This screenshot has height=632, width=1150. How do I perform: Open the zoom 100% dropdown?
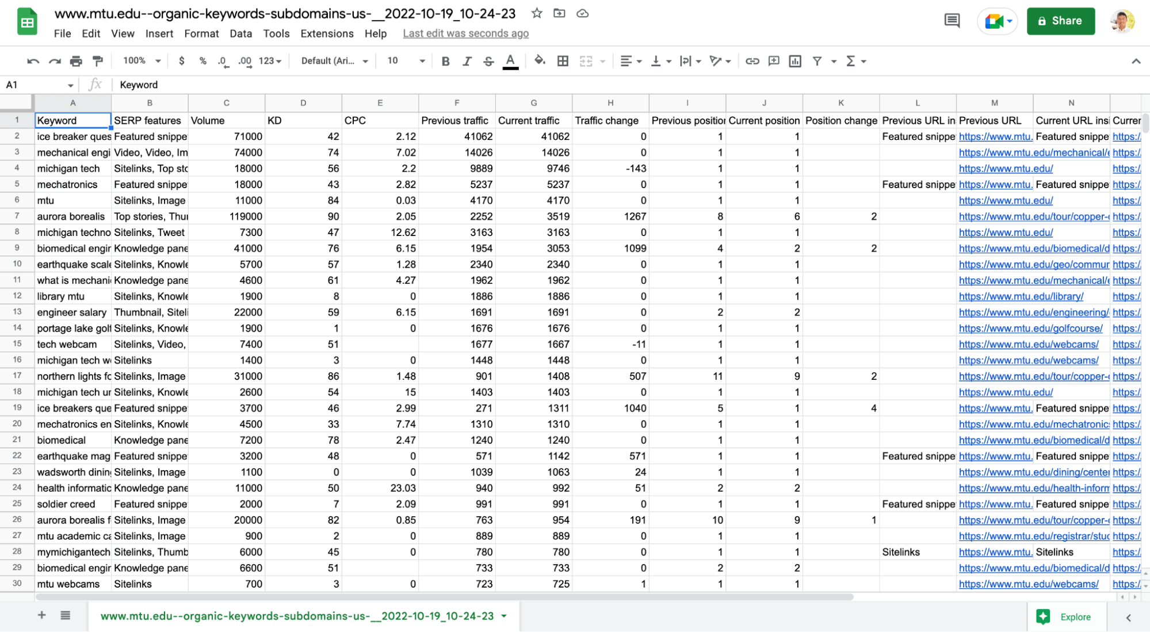click(142, 61)
